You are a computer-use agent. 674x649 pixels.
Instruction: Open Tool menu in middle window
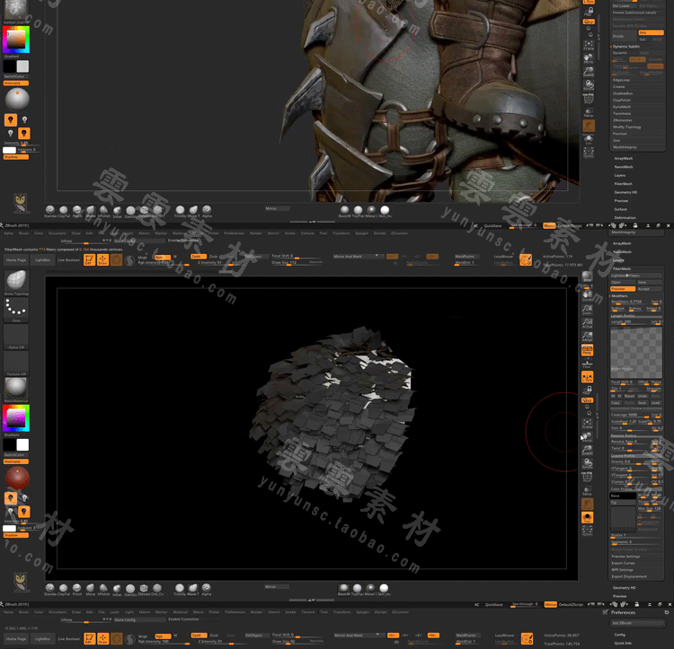[x=323, y=233]
